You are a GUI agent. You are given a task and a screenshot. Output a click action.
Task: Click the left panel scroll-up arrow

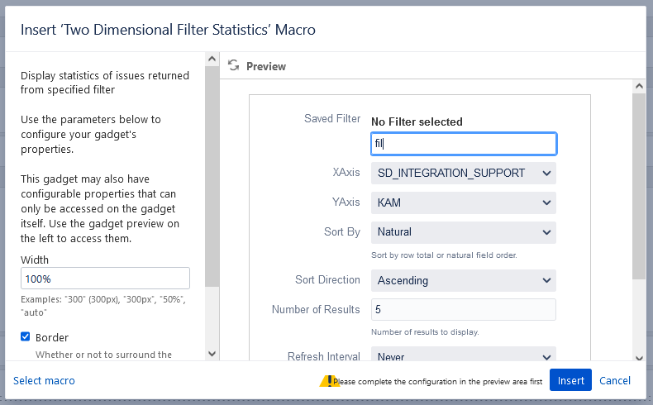tap(212, 60)
